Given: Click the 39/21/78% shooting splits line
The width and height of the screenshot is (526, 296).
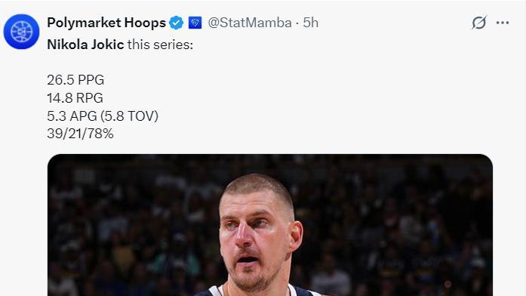Looking at the screenshot, I should 80,134.
